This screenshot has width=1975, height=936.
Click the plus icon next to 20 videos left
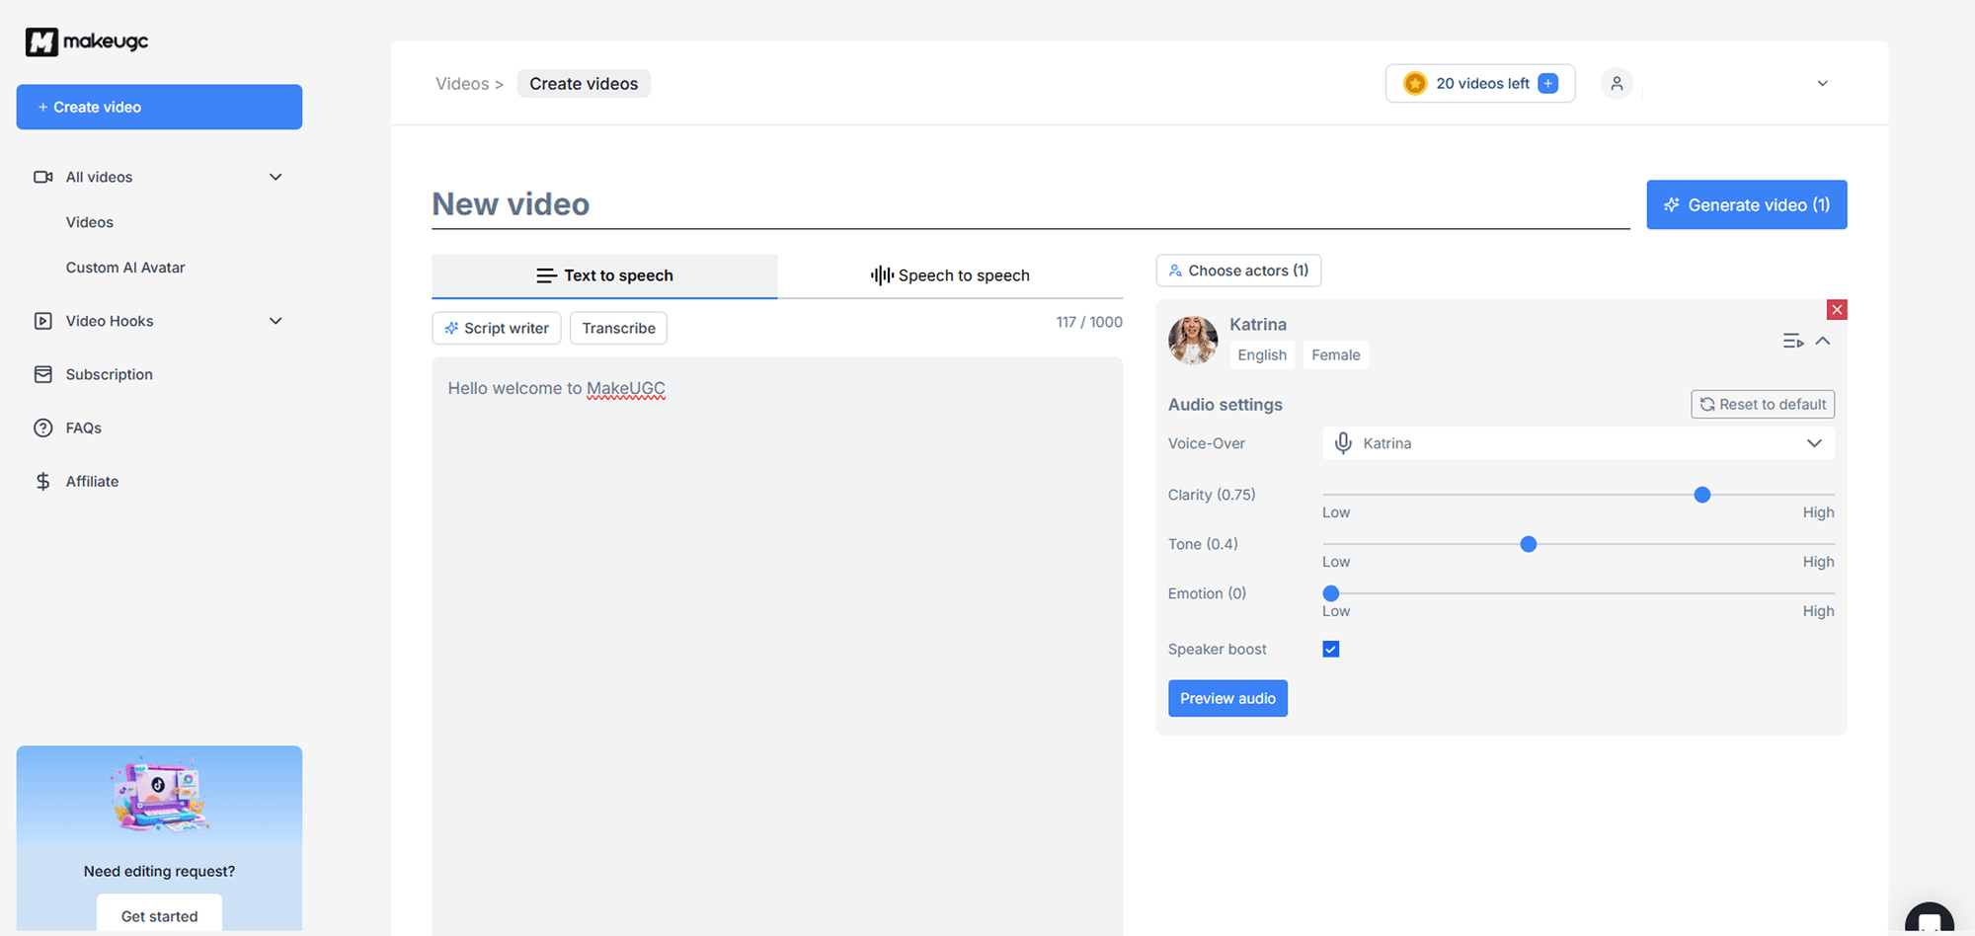pyautogui.click(x=1546, y=83)
